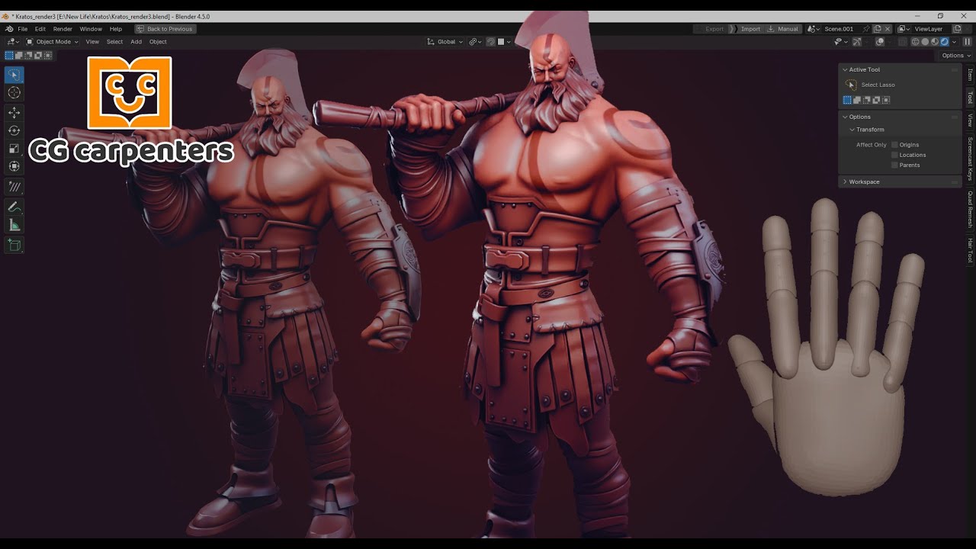The height and width of the screenshot is (549, 976).
Task: Toggle snapping magnet in header
Action: (x=491, y=42)
